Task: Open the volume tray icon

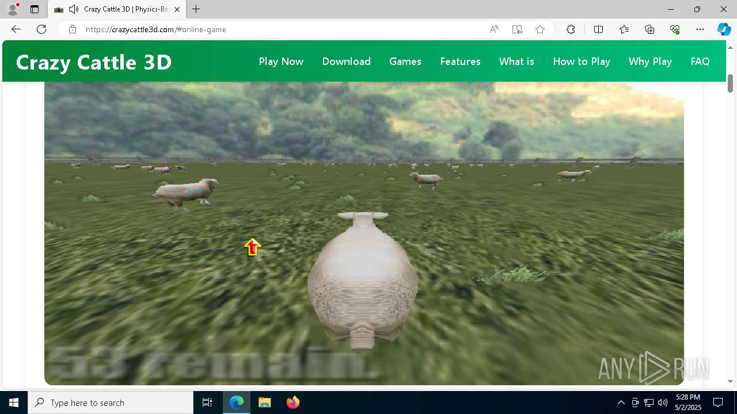Action: 663,402
